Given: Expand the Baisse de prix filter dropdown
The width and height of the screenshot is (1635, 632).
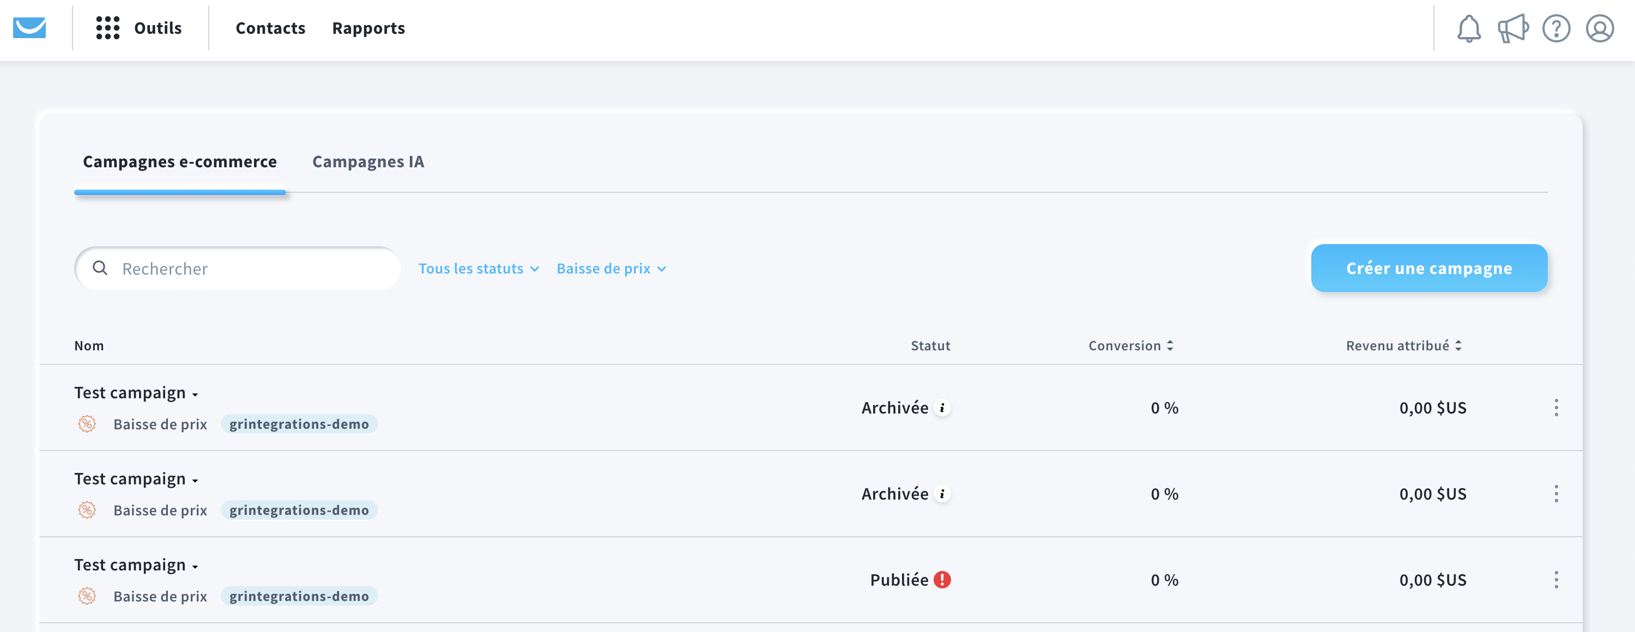Looking at the screenshot, I should [610, 269].
